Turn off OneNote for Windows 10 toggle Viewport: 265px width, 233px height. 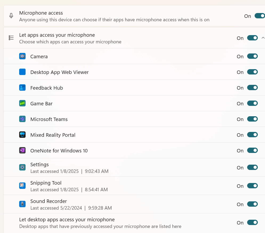[x=252, y=151]
